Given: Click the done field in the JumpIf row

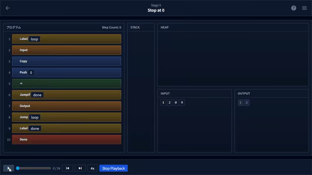Looking at the screenshot, I should point(37,95).
